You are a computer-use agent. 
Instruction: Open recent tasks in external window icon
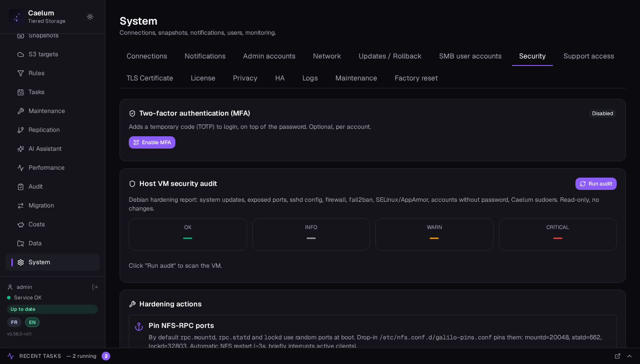click(x=618, y=356)
